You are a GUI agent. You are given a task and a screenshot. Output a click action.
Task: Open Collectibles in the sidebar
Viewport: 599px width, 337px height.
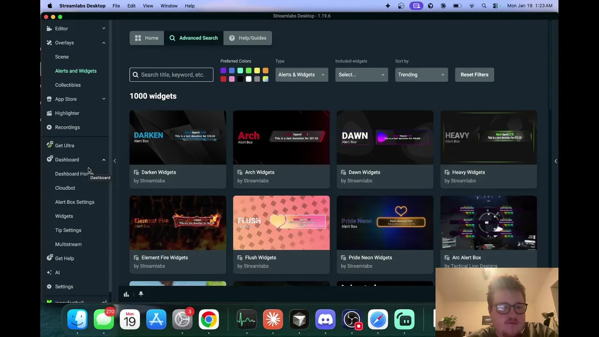click(x=68, y=85)
